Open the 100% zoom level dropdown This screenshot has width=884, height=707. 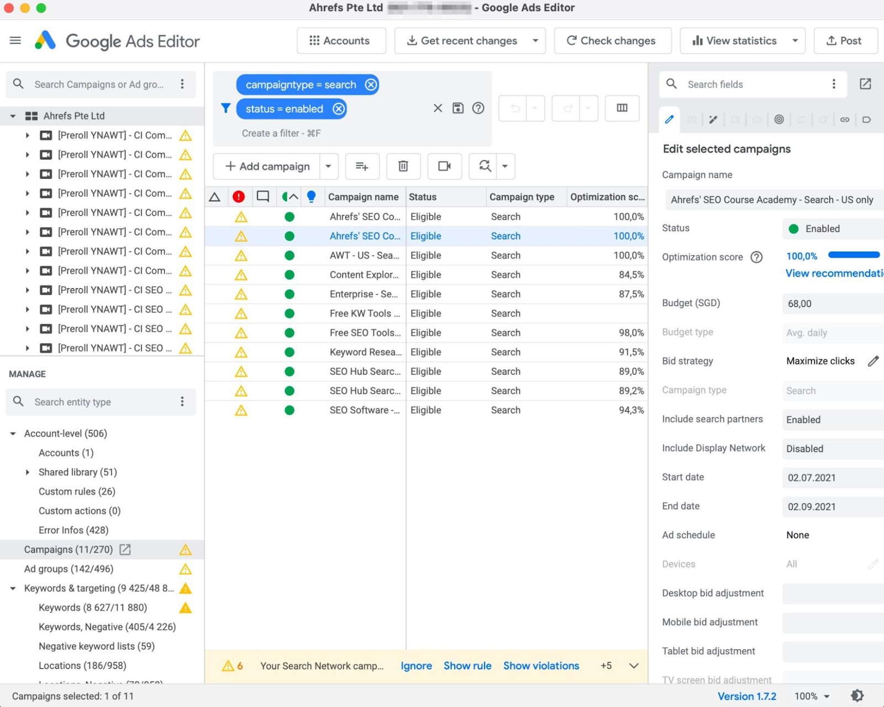point(812,696)
